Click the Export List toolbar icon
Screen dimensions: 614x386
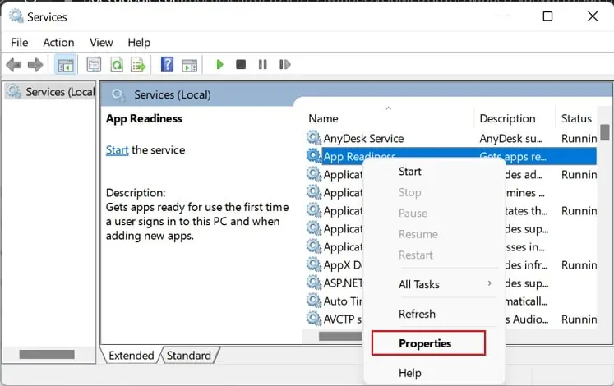tap(138, 65)
